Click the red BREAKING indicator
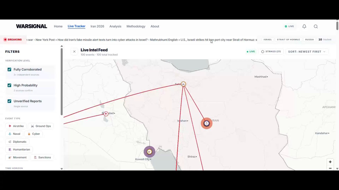Viewport: 339px width, 190px height. pyautogui.click(x=13, y=40)
